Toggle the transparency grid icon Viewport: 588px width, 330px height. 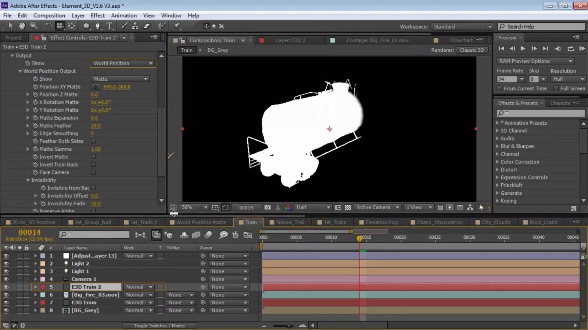point(348,208)
